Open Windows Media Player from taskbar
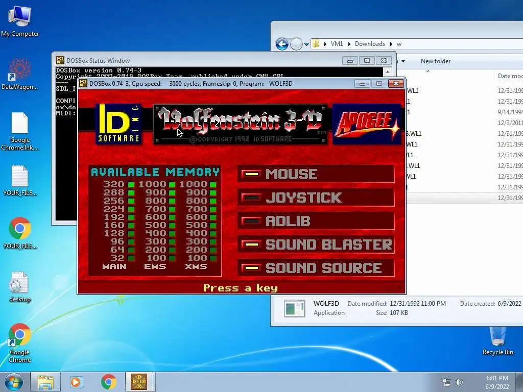This screenshot has height=392, width=523. point(76,382)
